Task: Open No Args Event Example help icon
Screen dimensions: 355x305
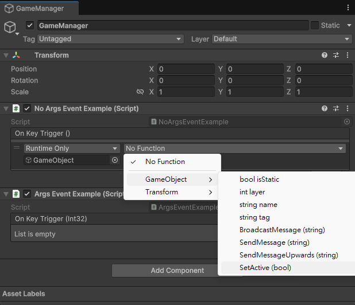Action: (x=325, y=108)
